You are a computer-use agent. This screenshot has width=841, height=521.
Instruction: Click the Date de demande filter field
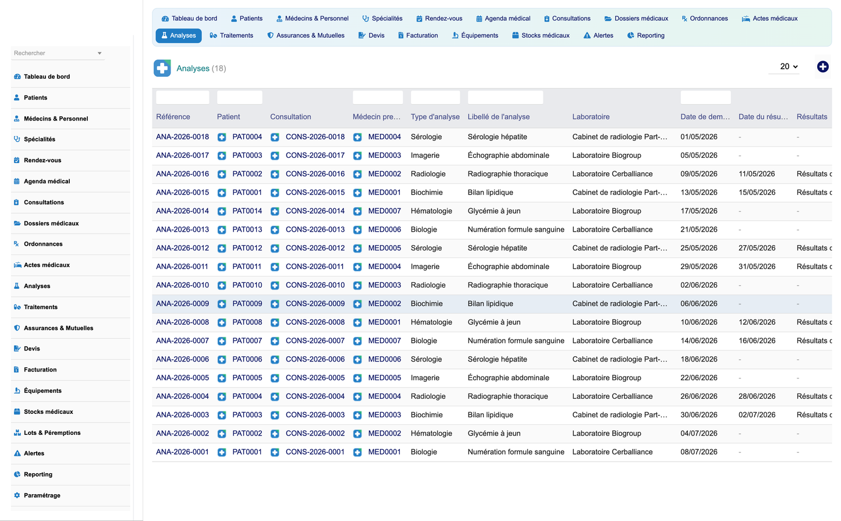pyautogui.click(x=705, y=97)
